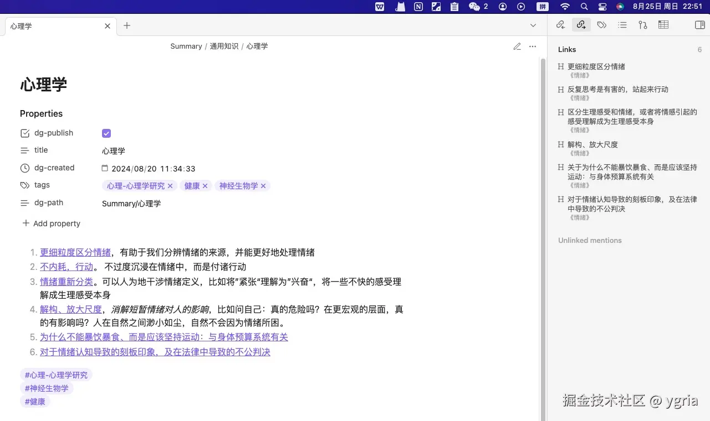
Task: Remove the 健康 tag from properties
Action: (205, 186)
